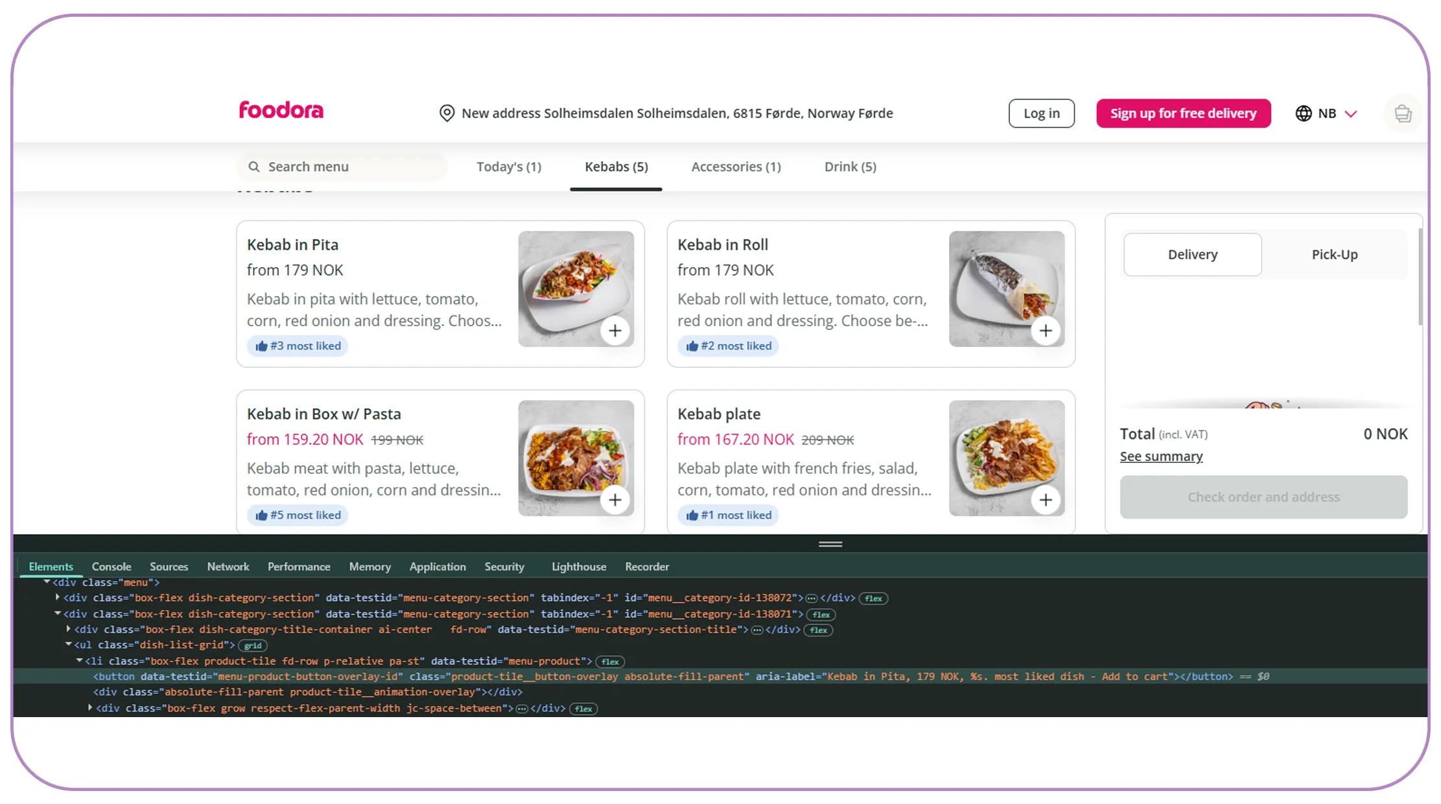The image size is (1441, 804).
Task: Open the DevTools Memory tab
Action: [369, 567]
